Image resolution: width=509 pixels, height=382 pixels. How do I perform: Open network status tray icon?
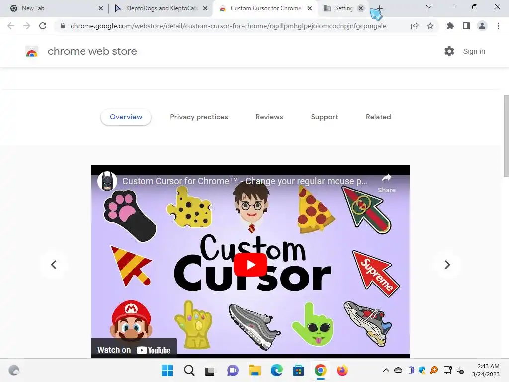[448, 370]
